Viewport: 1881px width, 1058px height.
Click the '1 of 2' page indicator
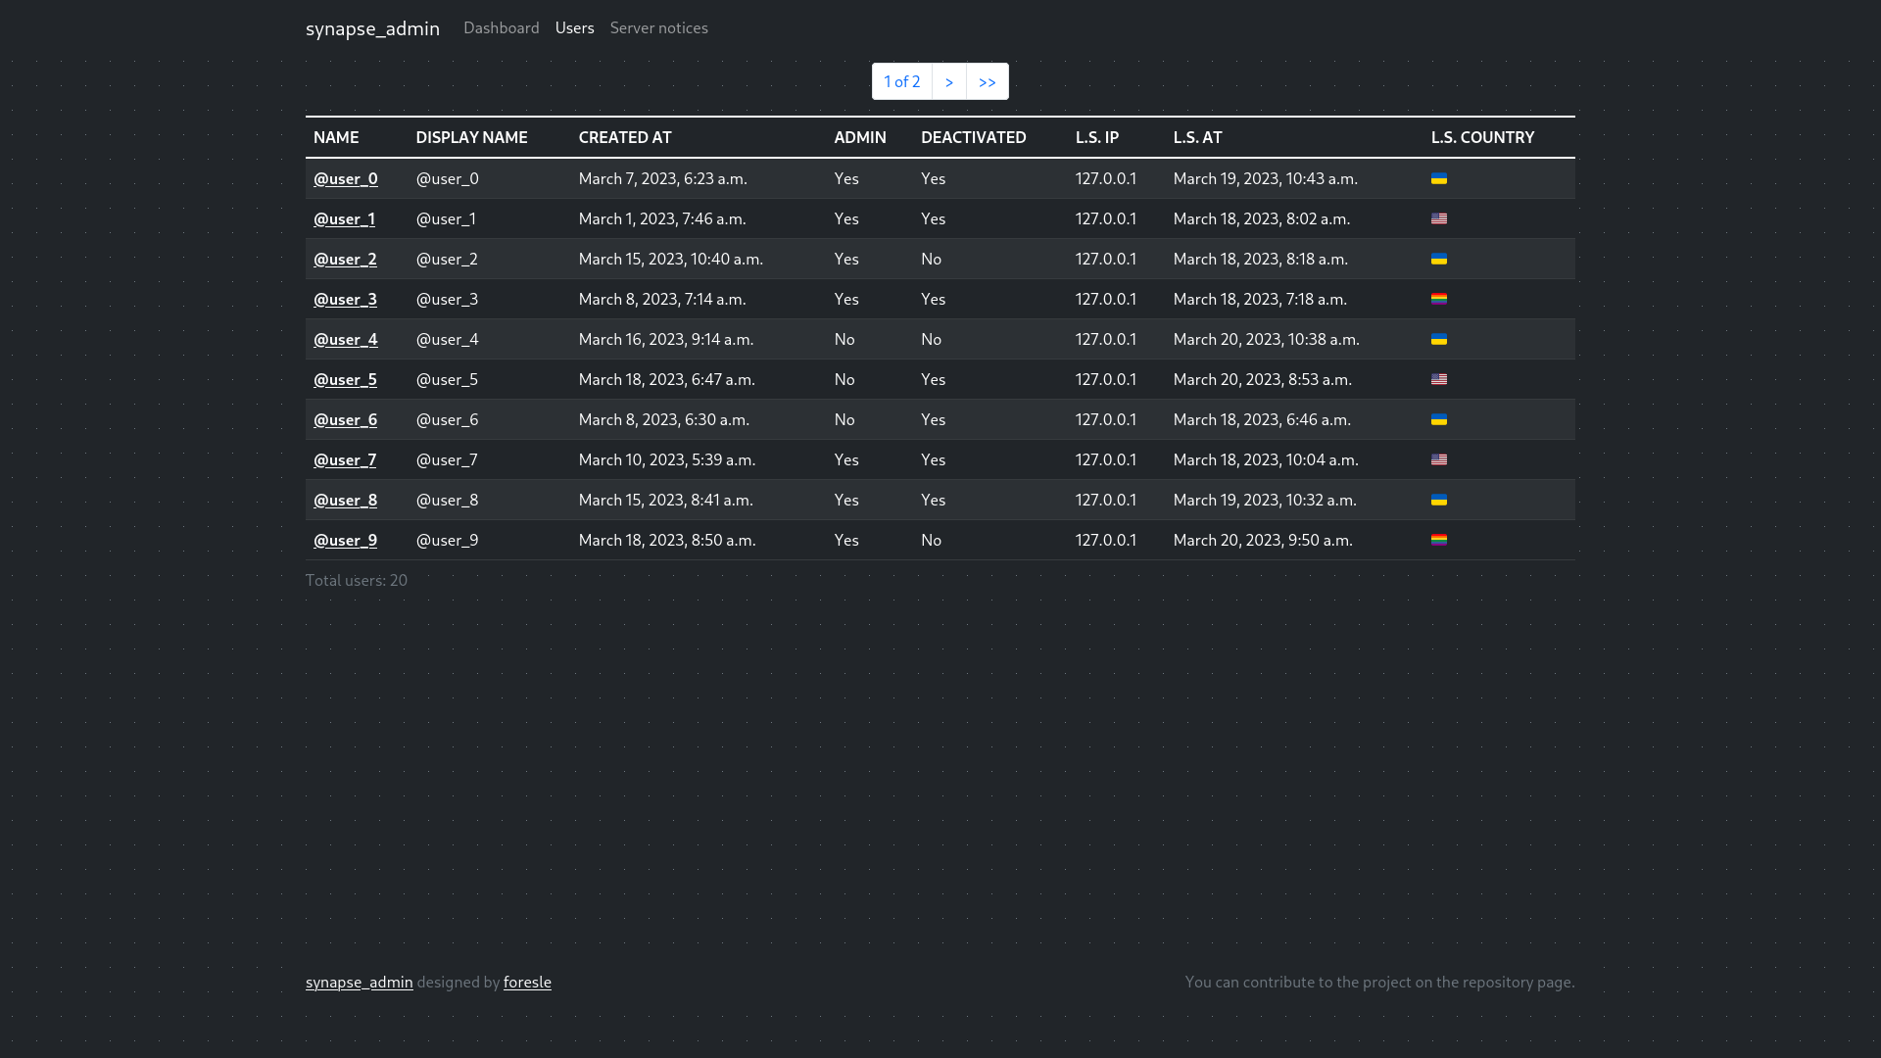tap(901, 81)
